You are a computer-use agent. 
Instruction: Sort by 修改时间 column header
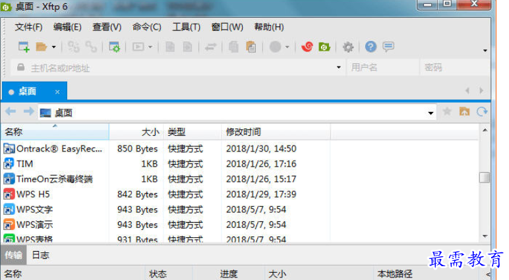tap(276, 132)
